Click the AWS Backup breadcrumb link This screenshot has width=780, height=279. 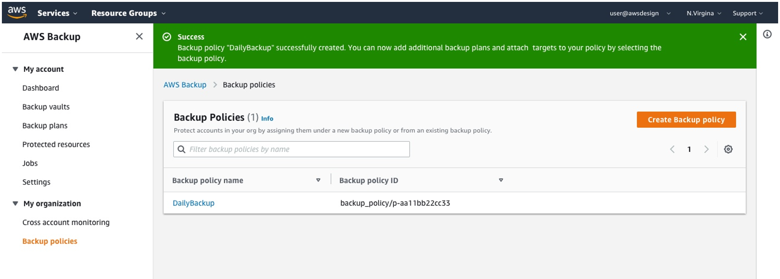tap(185, 85)
